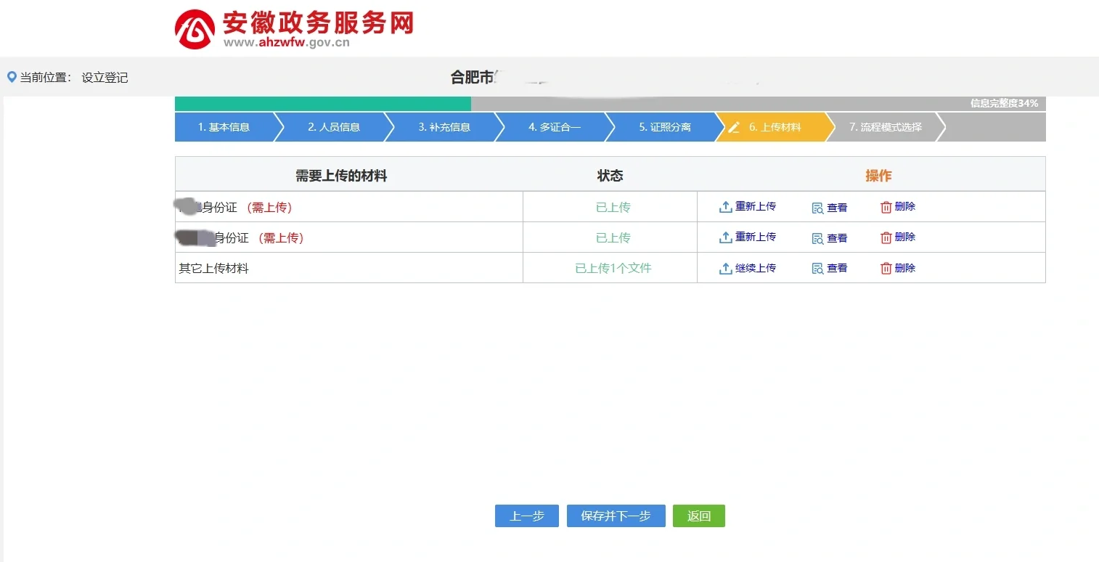
Task: Open step 5 证照分离
Action: click(664, 127)
